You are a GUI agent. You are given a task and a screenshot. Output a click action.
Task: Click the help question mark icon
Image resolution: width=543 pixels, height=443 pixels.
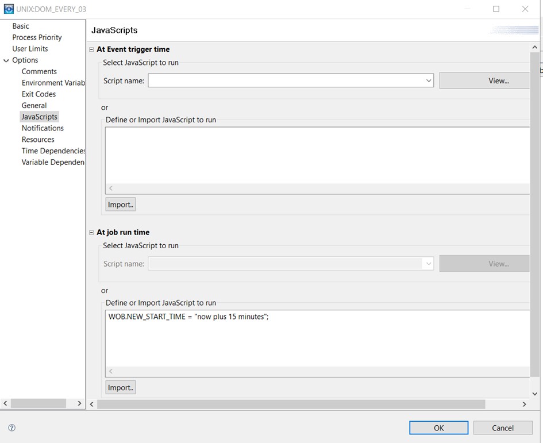click(x=11, y=427)
